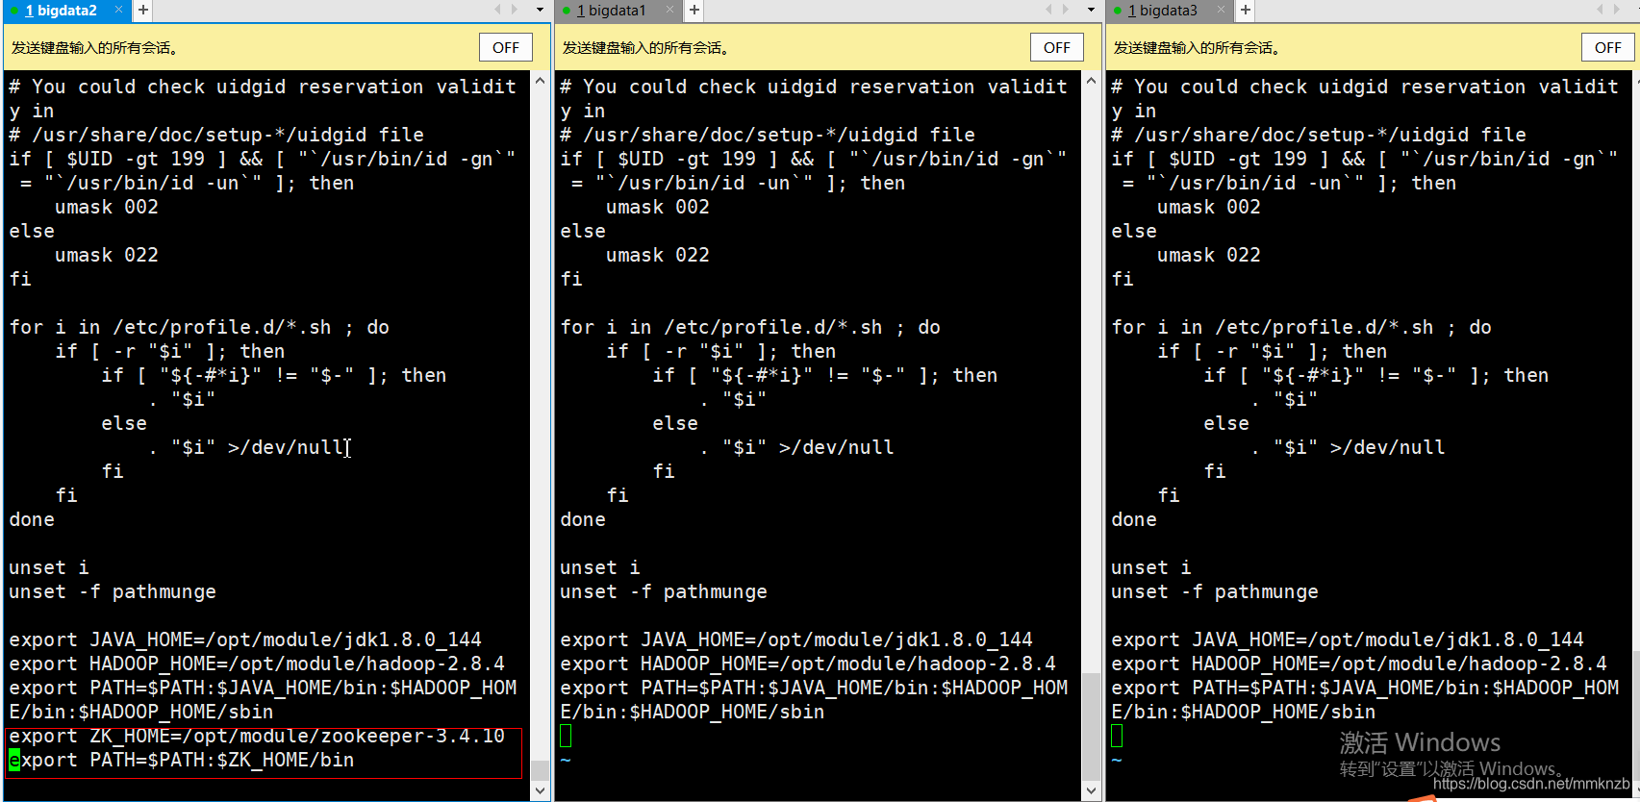
Task: Open tab list dropdown in bigdata1 pane
Action: (1091, 10)
